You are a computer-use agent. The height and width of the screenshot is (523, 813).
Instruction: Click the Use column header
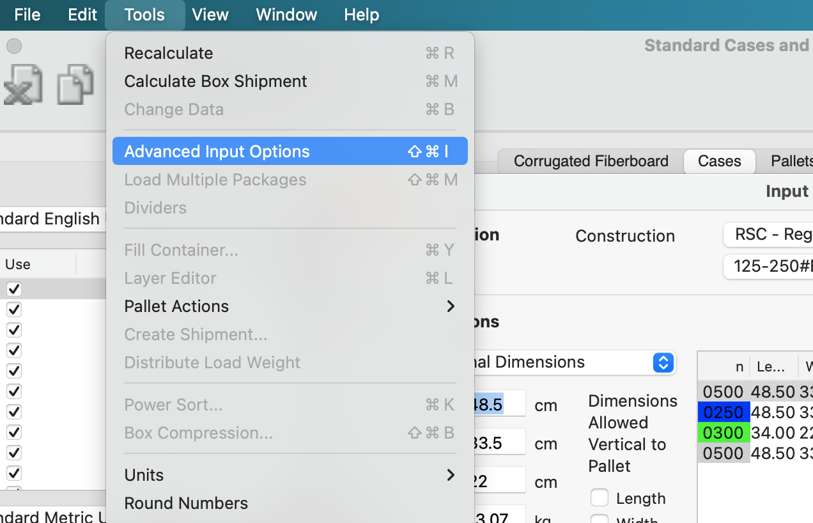[x=38, y=264]
